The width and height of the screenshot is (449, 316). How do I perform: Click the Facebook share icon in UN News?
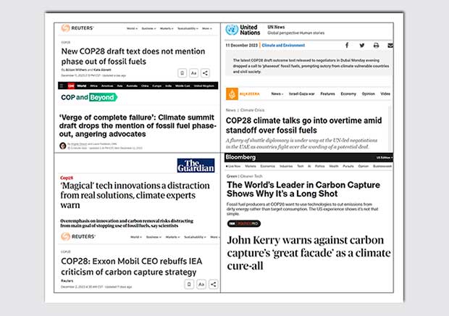(x=347, y=45)
